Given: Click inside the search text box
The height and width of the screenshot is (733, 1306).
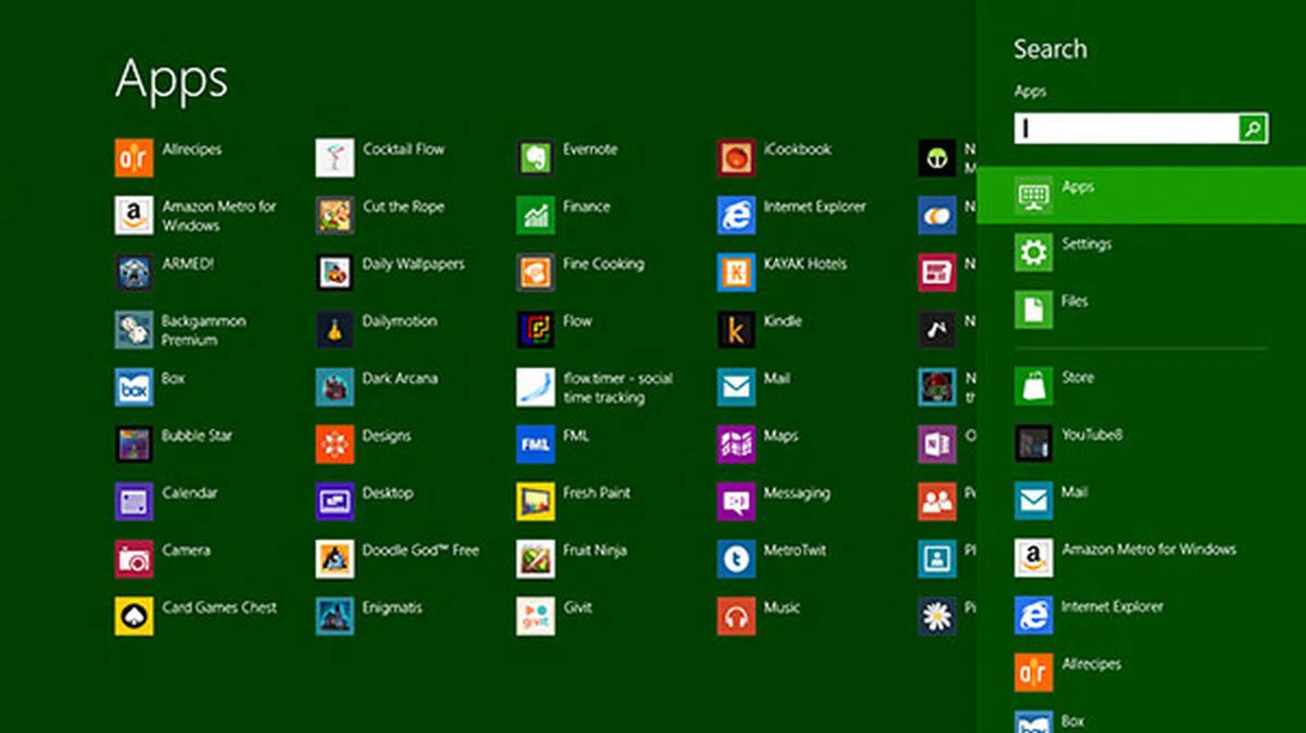Looking at the screenshot, I should 1126,129.
